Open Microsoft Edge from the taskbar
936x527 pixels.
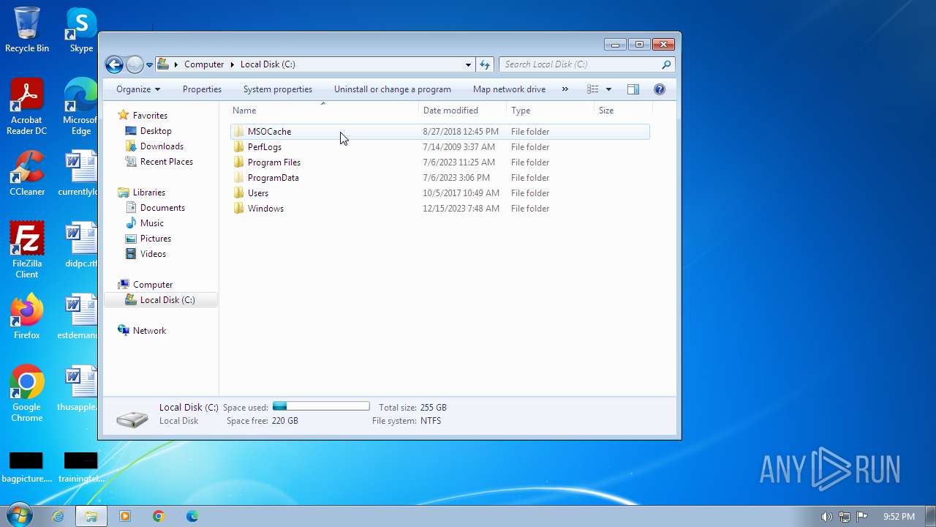[192, 516]
